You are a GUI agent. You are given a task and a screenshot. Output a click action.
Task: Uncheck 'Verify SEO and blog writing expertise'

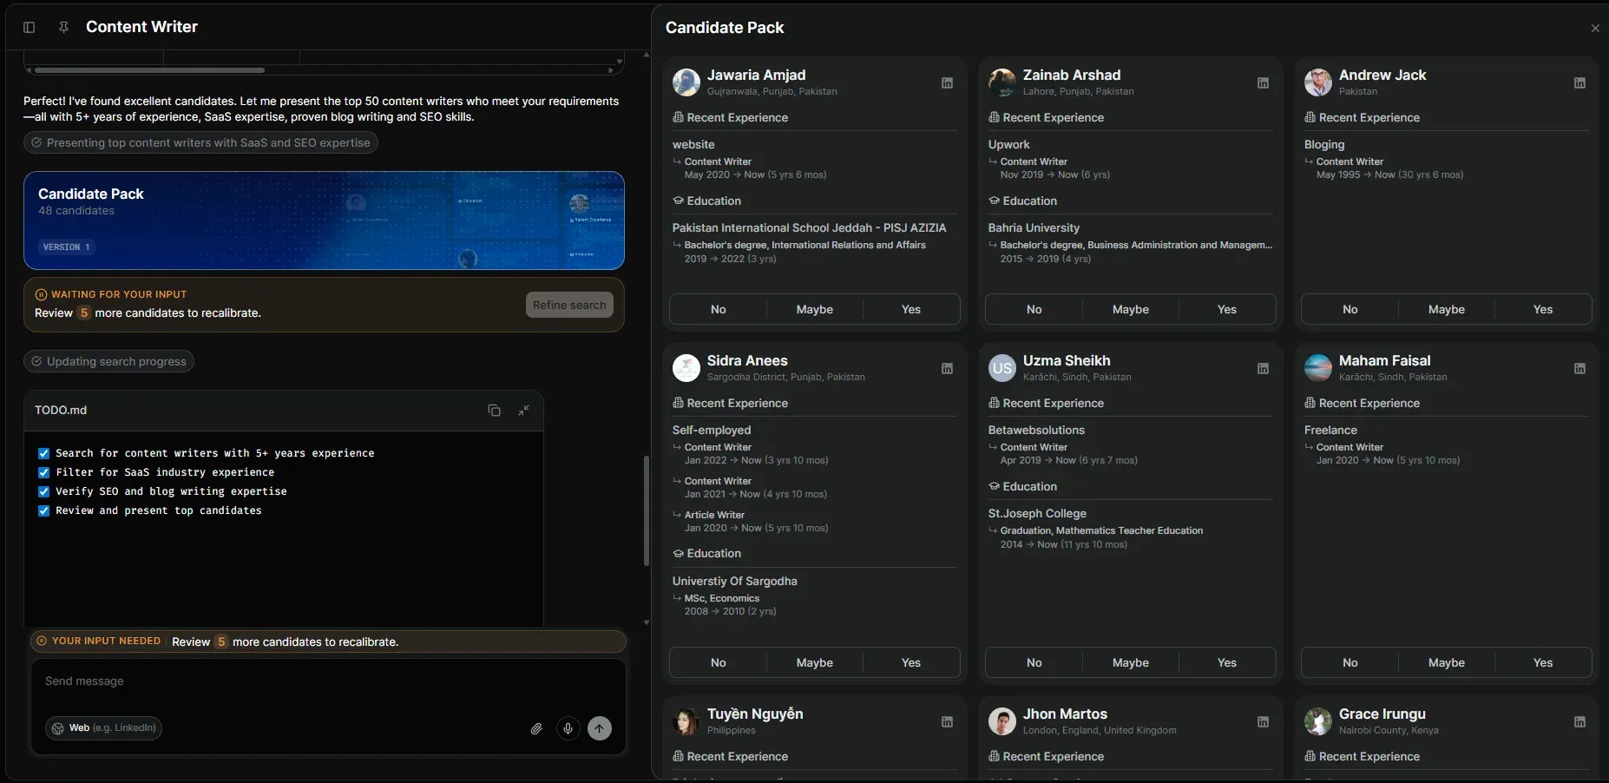[43, 491]
